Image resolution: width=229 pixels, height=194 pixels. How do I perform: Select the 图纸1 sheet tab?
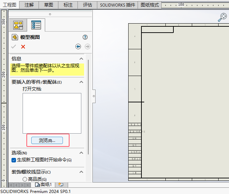(x=43, y=185)
